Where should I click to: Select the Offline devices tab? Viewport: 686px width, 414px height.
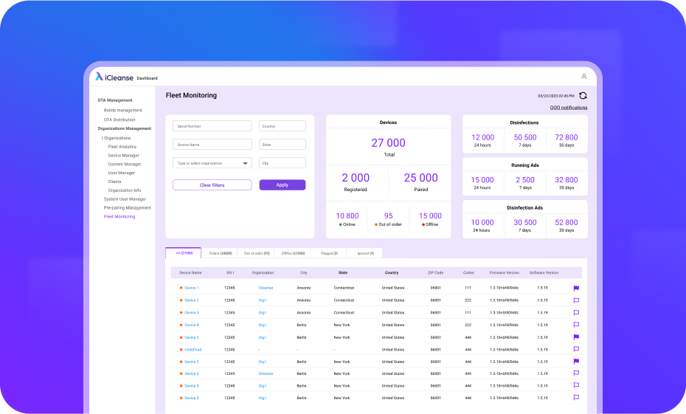[x=292, y=253]
